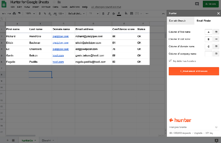The height and width of the screenshot is (143, 221).
Task: Open the Data menu
Action: tap(56, 7)
